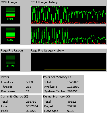Click the second CPU Usage meter showing 63%

click(x=11, y=35)
